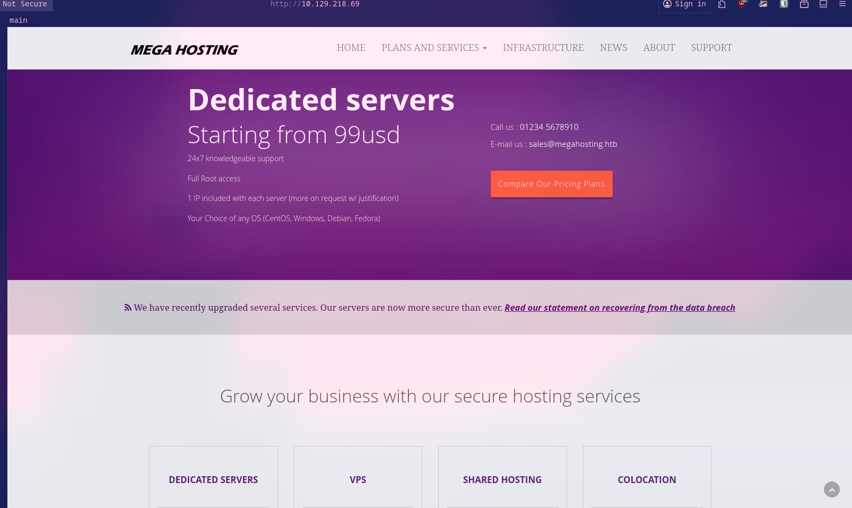The image size is (852, 508).
Task: Open Privacy Badger extension
Action: [763, 4]
